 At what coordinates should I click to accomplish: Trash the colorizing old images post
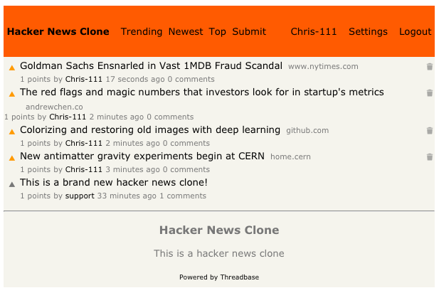pos(429,131)
